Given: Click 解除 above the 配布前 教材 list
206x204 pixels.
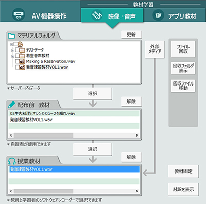Looking at the screenshot, I should click(x=131, y=101).
